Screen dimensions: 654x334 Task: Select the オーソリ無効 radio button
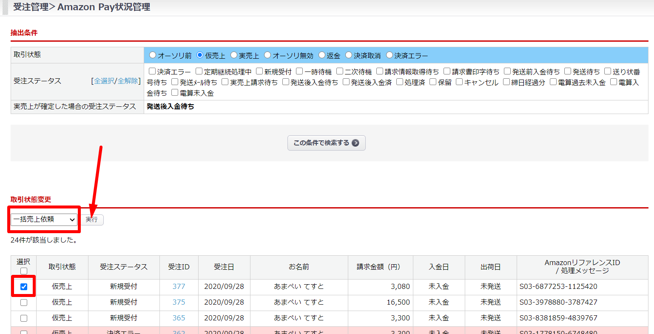267,55
